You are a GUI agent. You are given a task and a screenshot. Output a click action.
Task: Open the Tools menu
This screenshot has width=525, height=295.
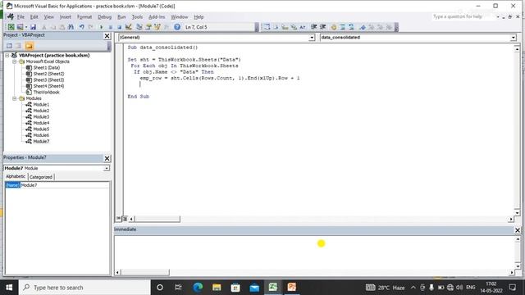coord(137,16)
